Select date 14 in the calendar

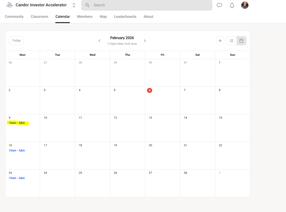coord(186,118)
